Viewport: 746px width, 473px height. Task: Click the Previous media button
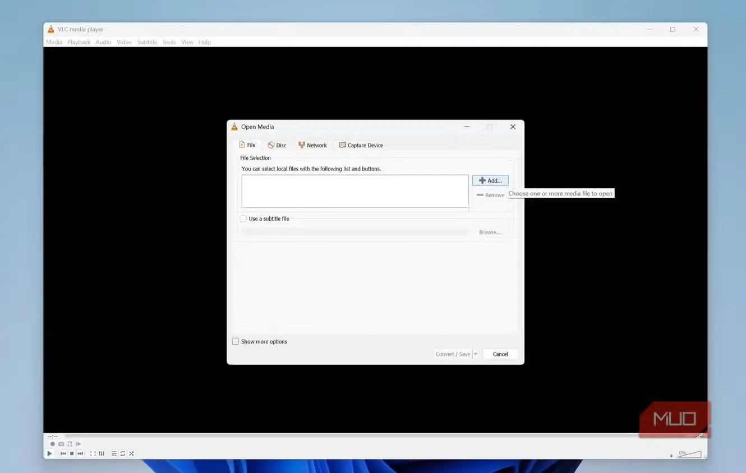(x=63, y=453)
